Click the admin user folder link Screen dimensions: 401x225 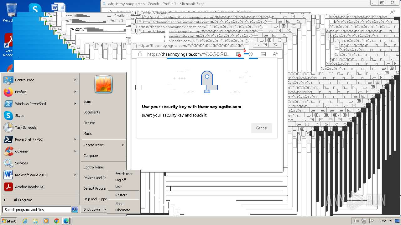[x=88, y=102]
